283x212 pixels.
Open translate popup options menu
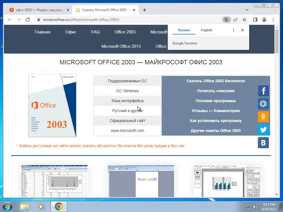point(234,30)
